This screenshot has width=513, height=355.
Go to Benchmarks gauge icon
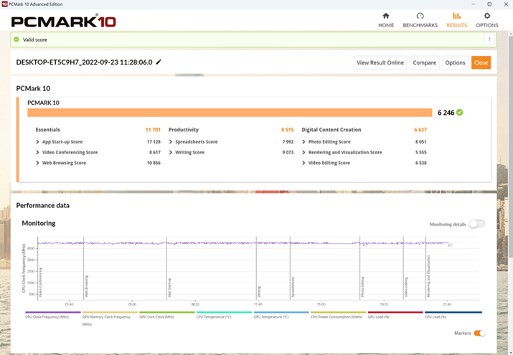pos(420,16)
